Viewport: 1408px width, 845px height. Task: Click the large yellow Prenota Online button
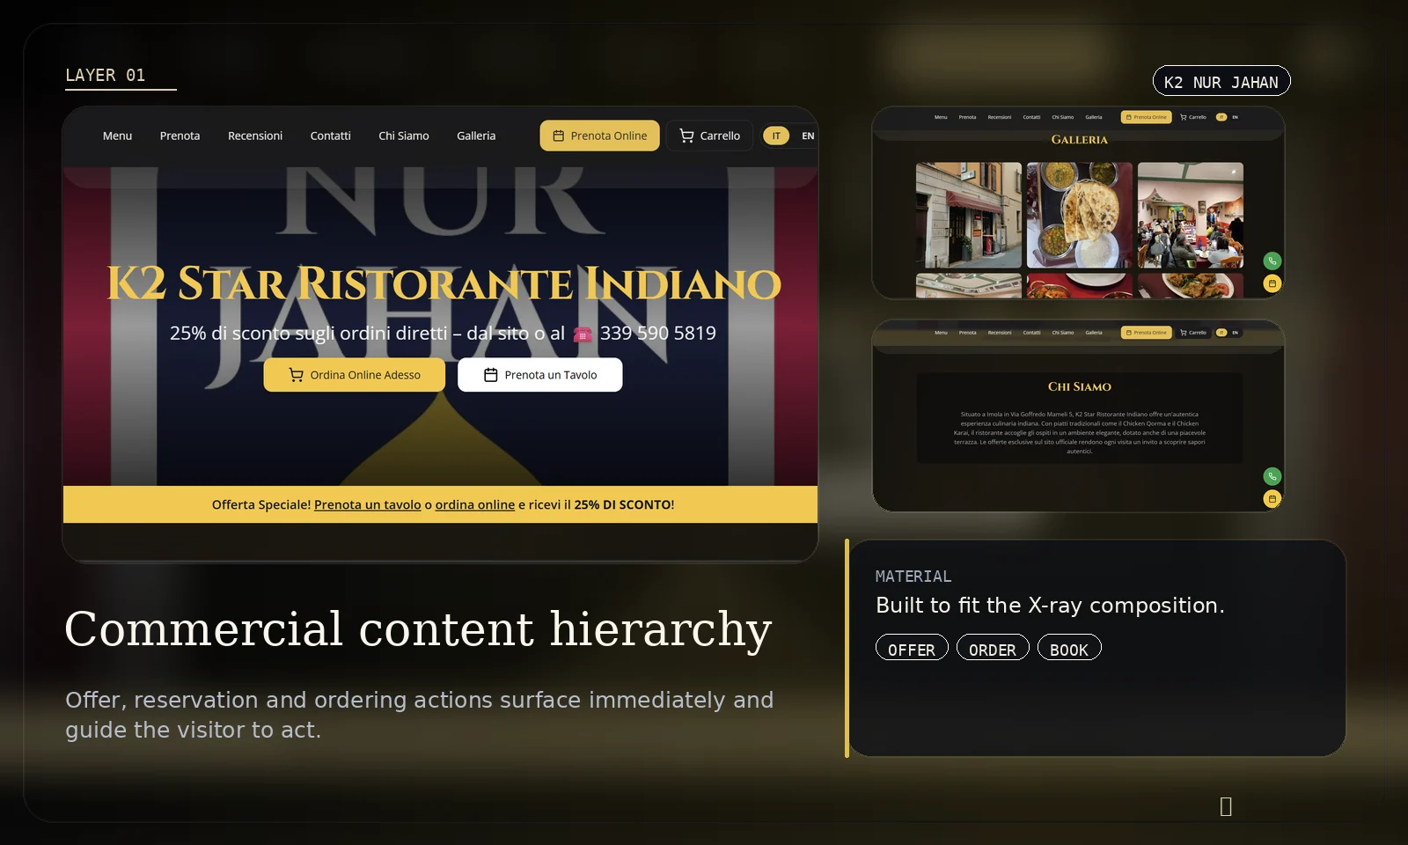coord(599,136)
